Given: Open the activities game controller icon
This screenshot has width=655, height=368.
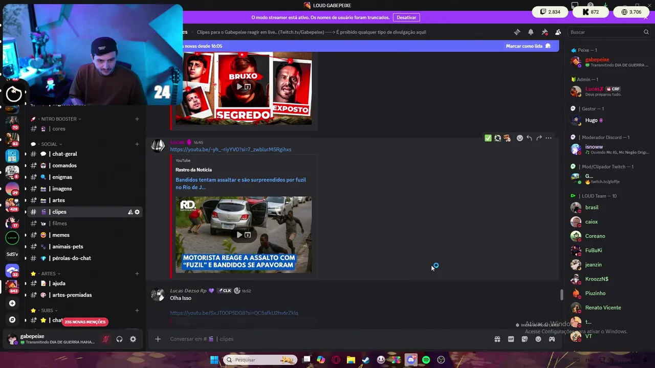Looking at the screenshot, I should coord(552,339).
